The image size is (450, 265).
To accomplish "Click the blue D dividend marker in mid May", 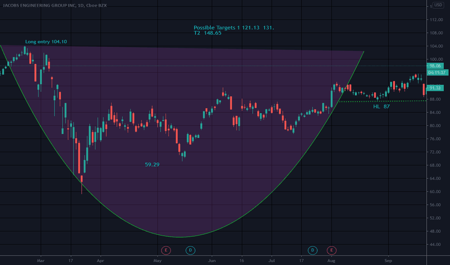I will 190,251.
